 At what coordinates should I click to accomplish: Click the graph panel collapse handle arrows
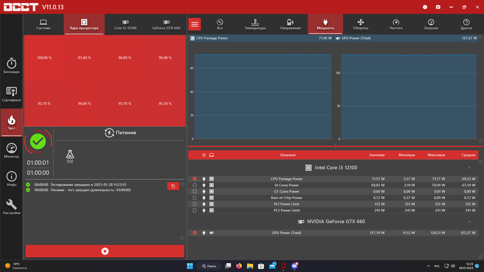tap(336, 146)
